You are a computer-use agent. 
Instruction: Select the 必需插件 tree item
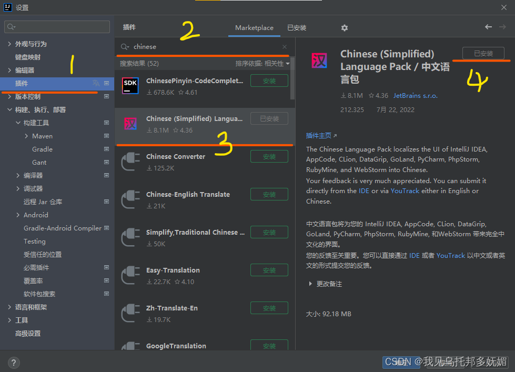(x=36, y=267)
